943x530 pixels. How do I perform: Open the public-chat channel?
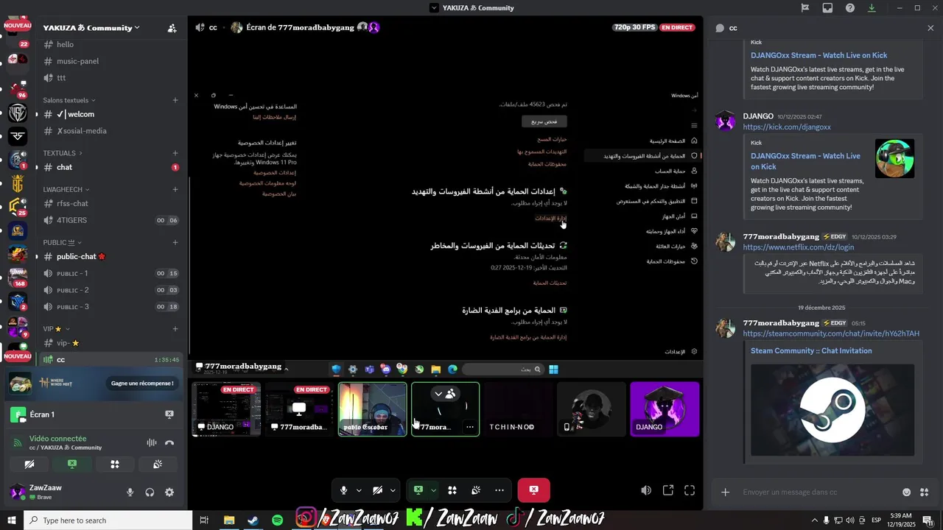[x=111, y=256]
